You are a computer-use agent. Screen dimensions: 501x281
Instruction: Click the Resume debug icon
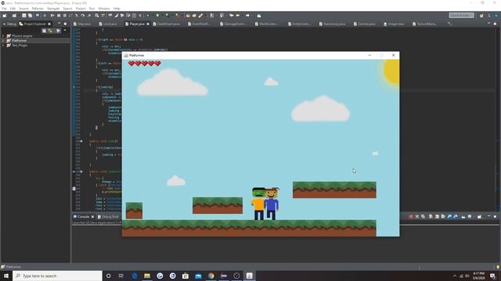point(52,16)
